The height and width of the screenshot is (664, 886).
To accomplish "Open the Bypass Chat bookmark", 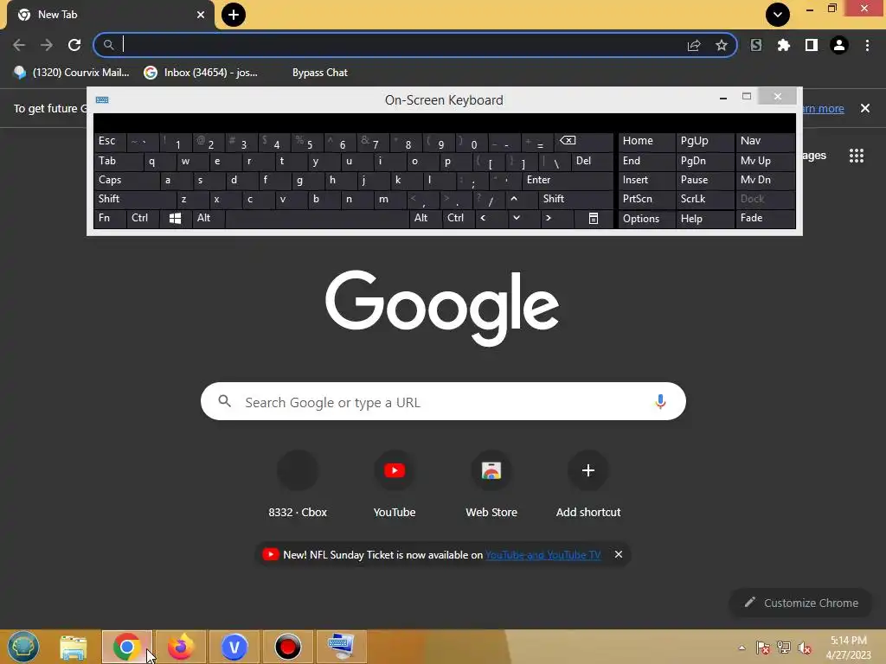I will 320,73.
